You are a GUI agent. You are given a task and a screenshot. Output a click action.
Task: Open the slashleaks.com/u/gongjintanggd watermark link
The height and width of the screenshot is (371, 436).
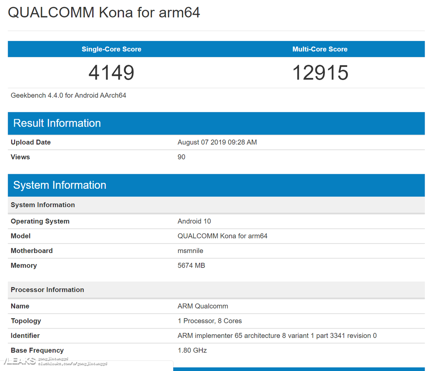click(x=72, y=363)
